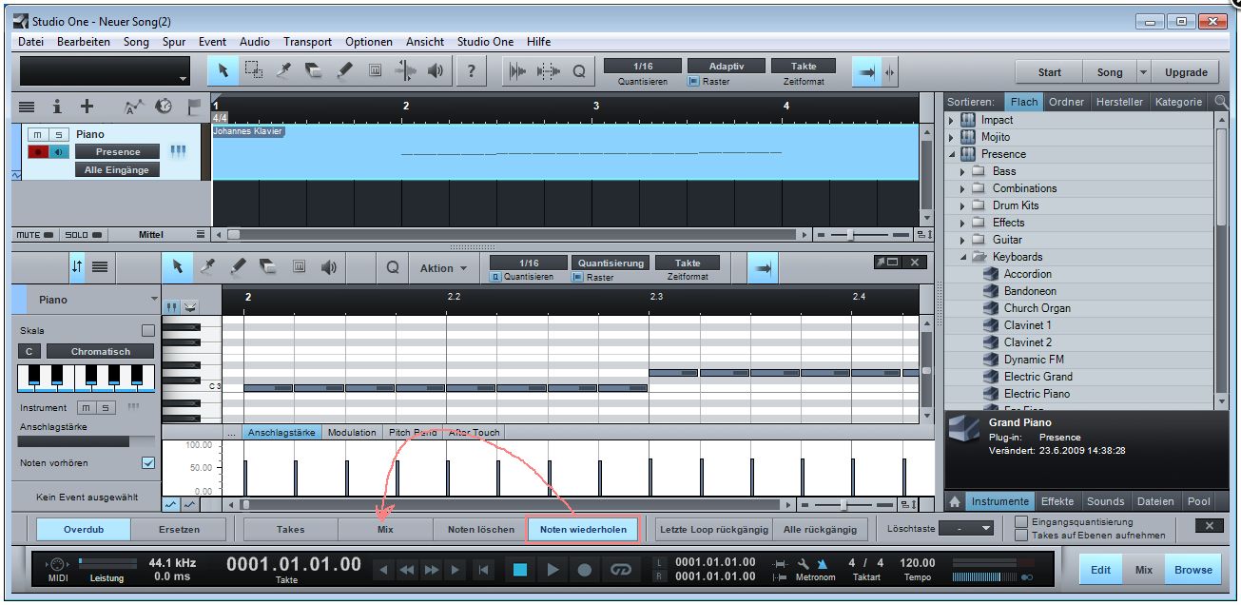
Task: Adjust the Anschlagstärke slider
Action: point(87,441)
